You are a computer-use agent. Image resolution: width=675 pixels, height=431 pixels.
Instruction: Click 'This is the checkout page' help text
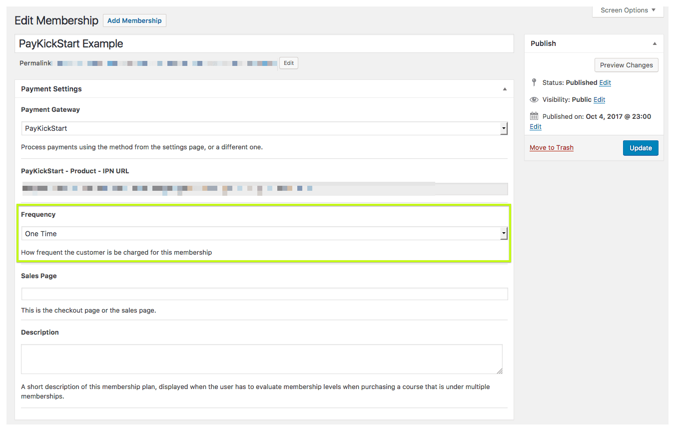tap(88, 310)
